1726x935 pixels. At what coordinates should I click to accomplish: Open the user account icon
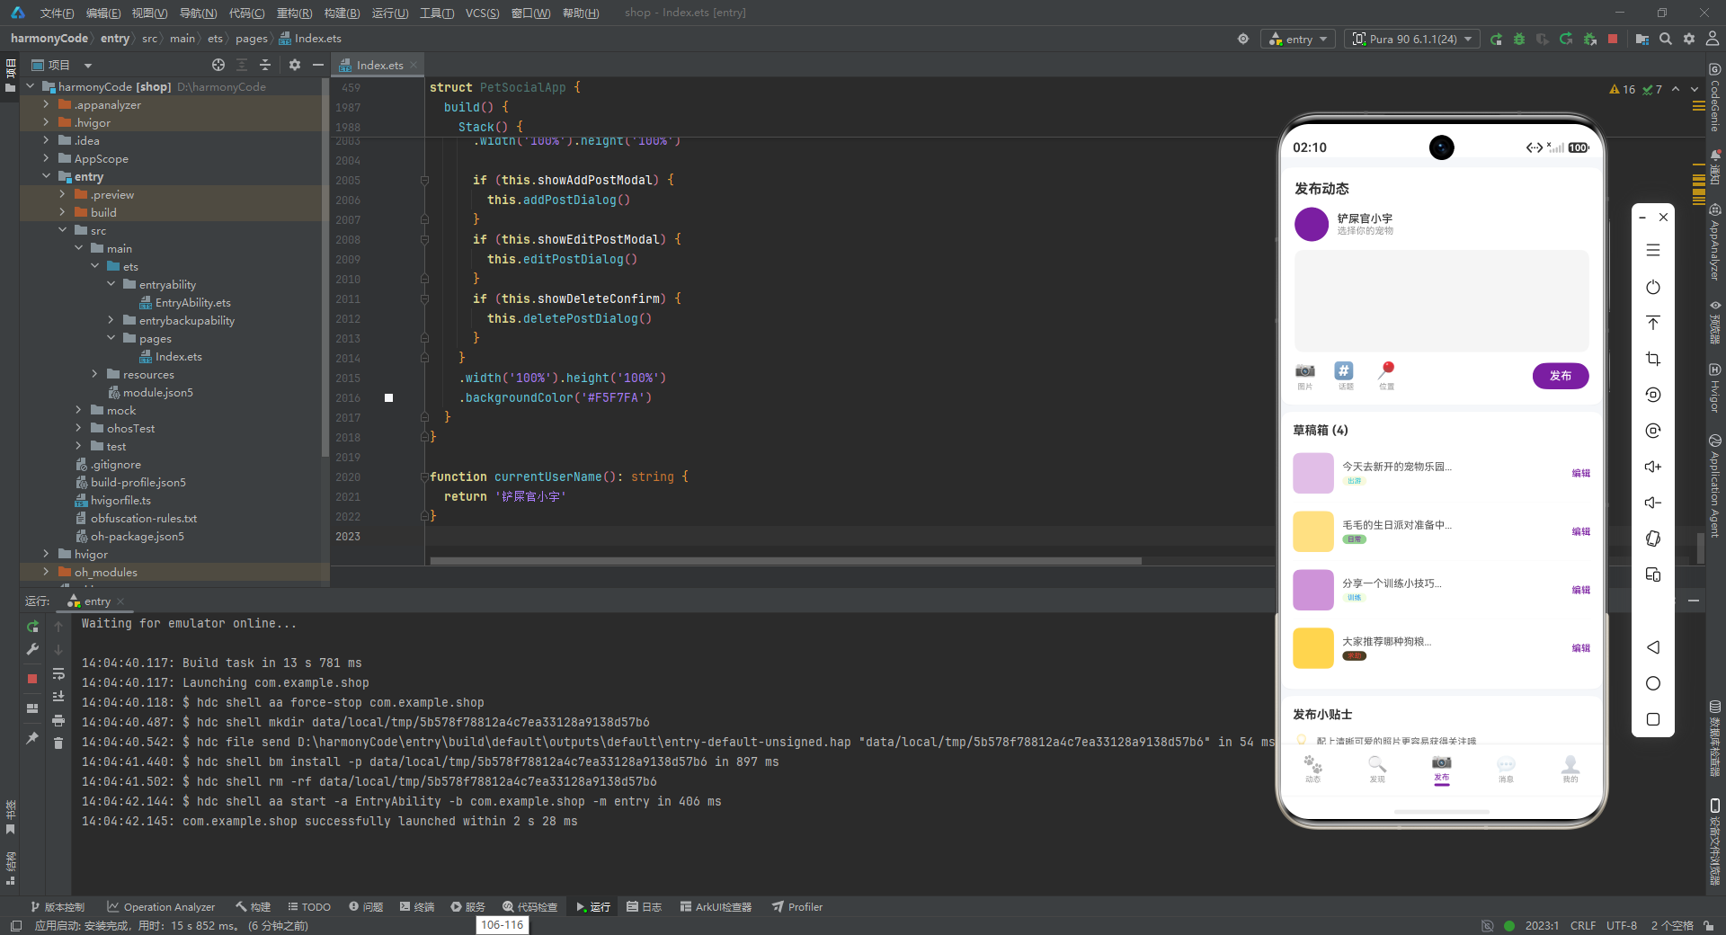[x=1713, y=40]
